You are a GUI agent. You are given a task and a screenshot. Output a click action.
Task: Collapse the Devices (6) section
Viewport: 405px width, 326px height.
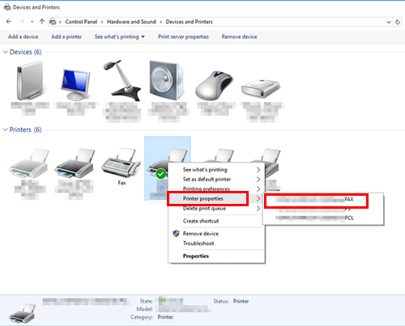tap(5, 52)
